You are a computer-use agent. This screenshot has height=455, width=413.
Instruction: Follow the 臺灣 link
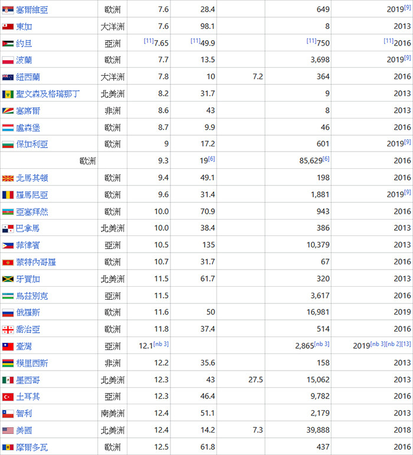tap(24, 346)
